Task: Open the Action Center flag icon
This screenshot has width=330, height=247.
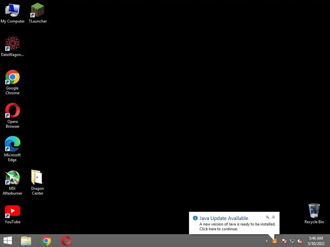Action: 284,241
